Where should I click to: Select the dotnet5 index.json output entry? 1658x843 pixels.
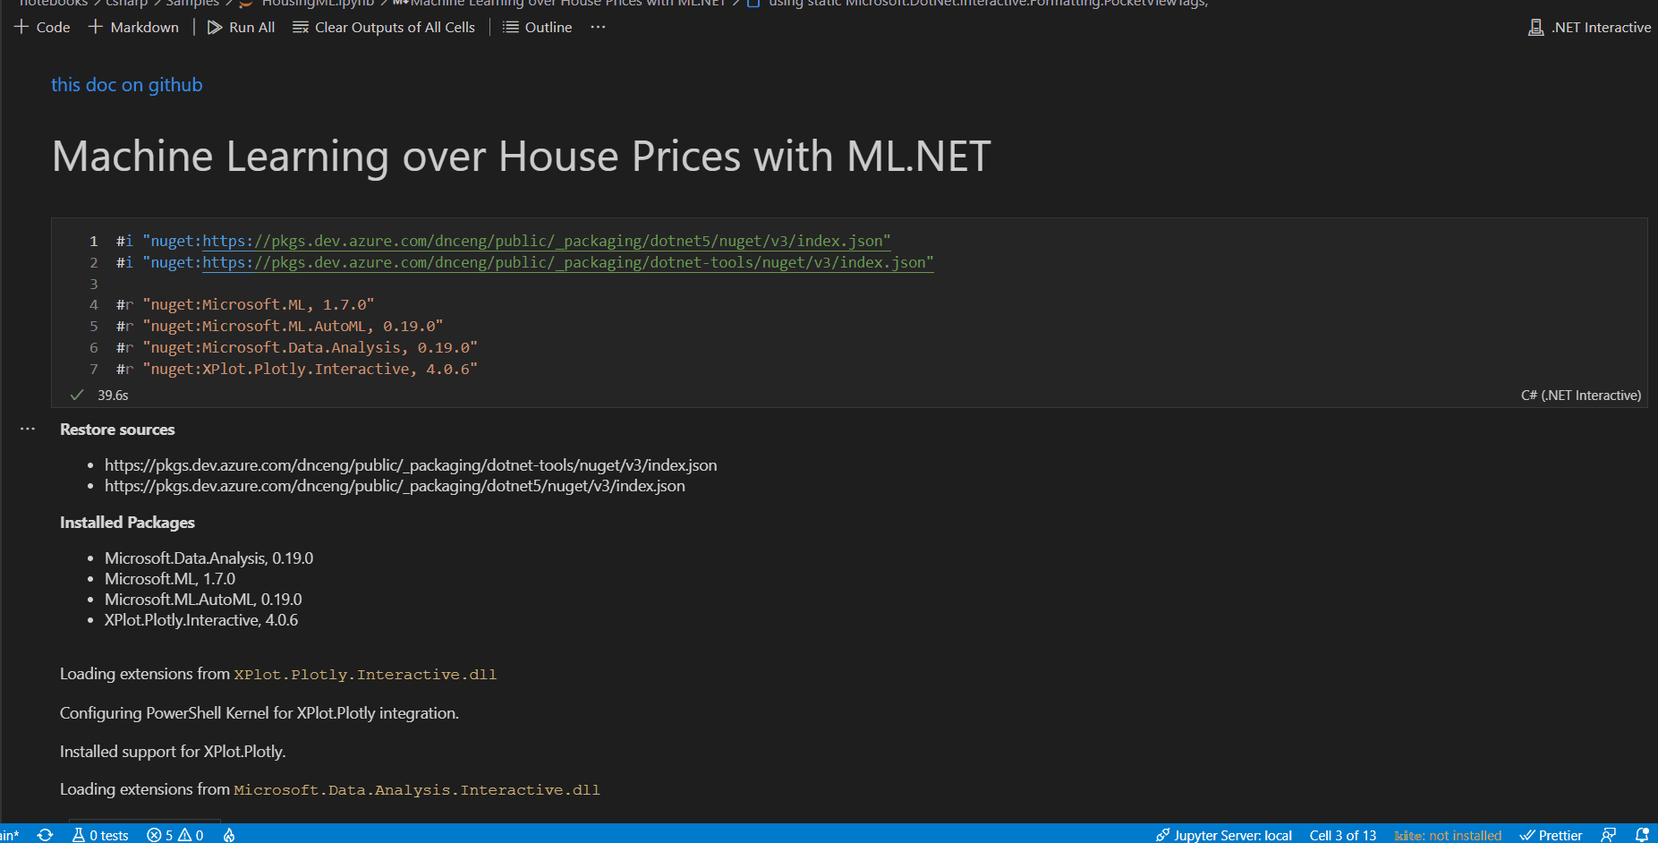coord(395,486)
